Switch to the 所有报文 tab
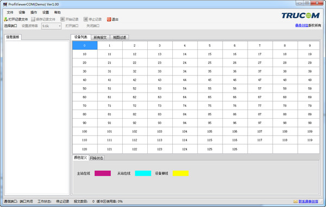 click(100, 37)
